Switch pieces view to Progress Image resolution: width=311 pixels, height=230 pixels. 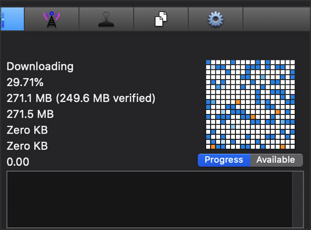point(224,160)
